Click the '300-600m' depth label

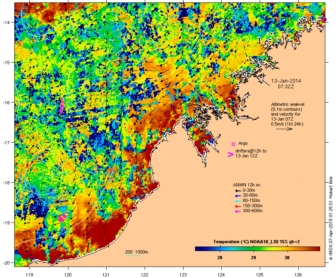[x=252, y=211]
